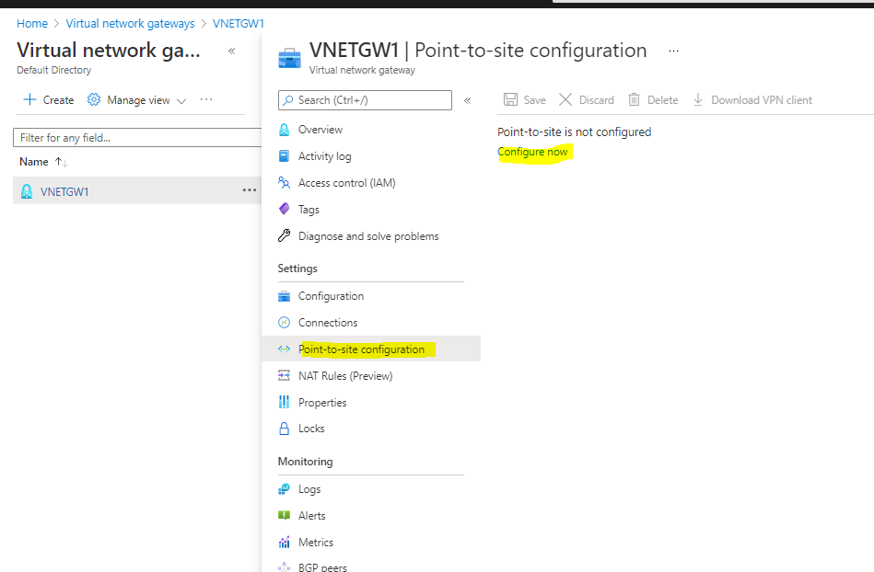Select the Locks padlock icon

pyautogui.click(x=284, y=429)
